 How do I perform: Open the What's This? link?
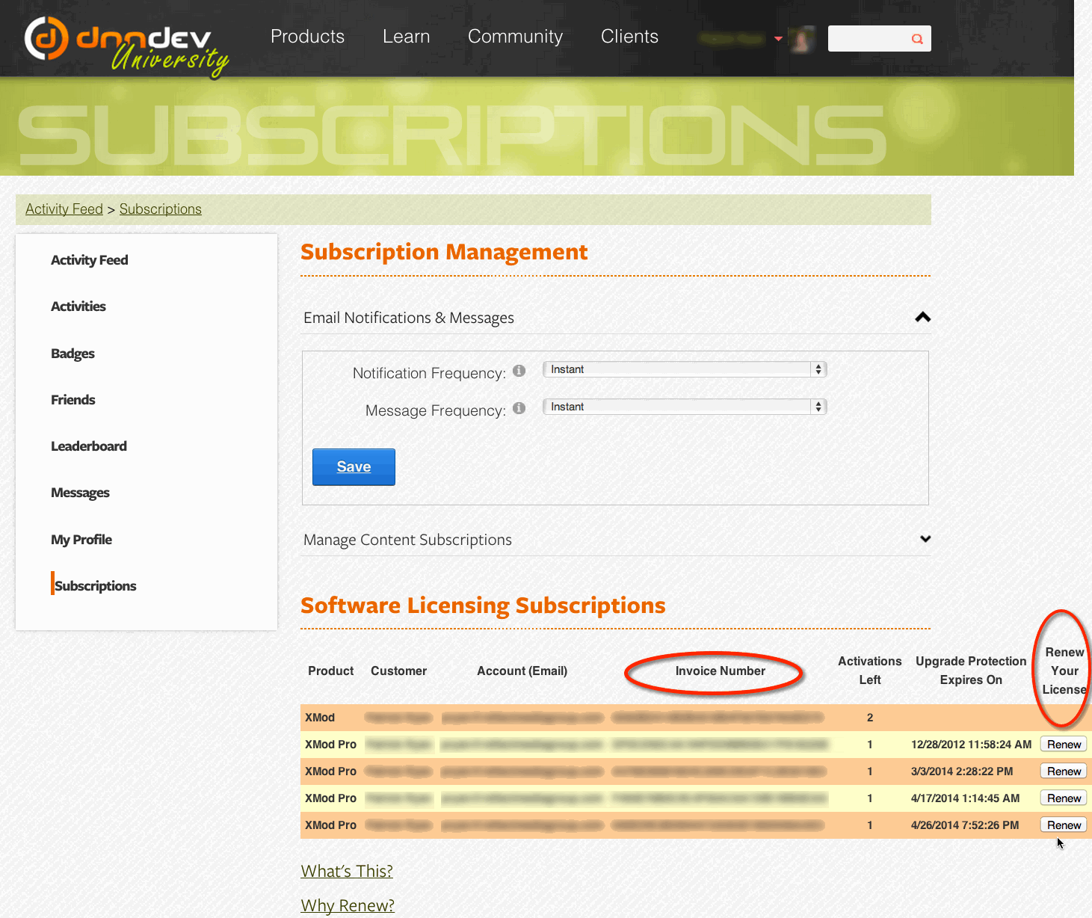(x=347, y=871)
